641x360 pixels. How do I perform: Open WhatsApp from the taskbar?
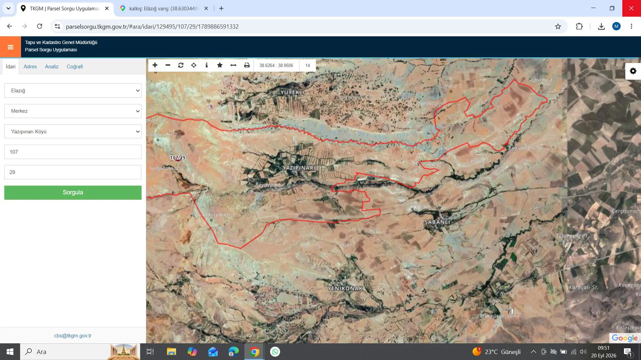(x=275, y=352)
